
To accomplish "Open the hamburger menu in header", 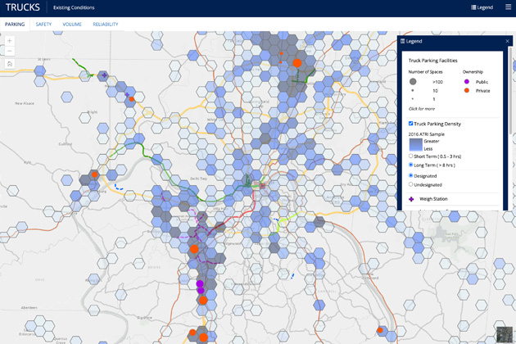I will click(x=508, y=7).
